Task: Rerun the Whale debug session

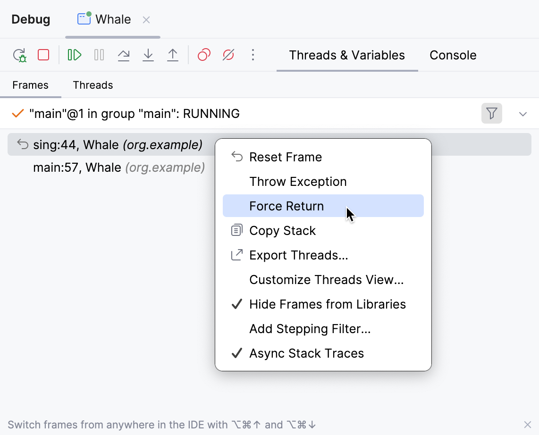Action: coord(20,55)
